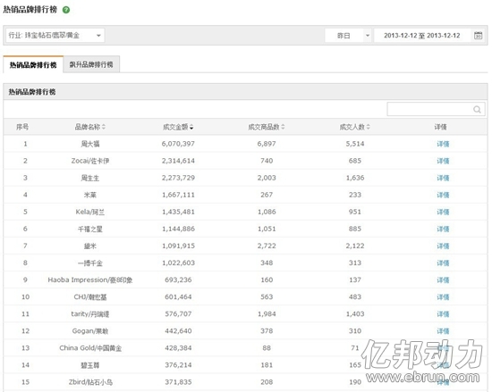Select the 昨日 period field

tap(344, 36)
